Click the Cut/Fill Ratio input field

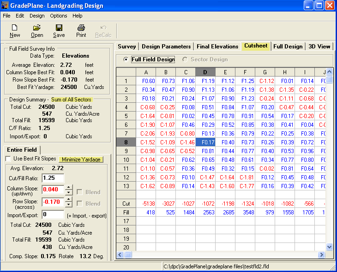tap(53, 178)
